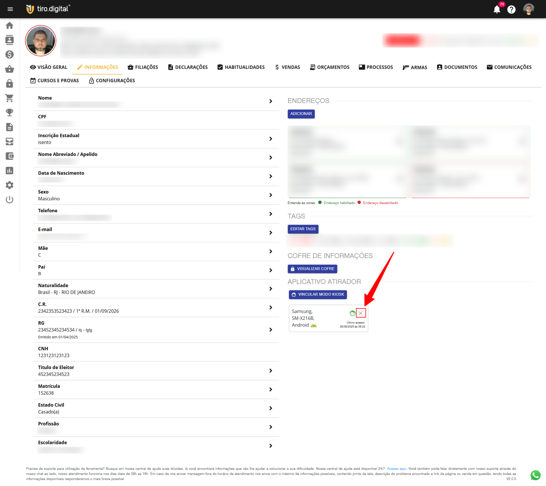Click the sidebar power logout icon

pyautogui.click(x=9, y=199)
